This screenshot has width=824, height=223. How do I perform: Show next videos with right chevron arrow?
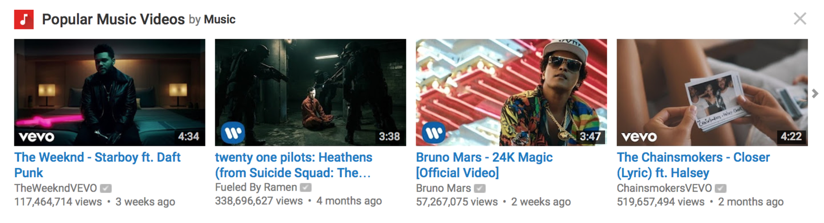[815, 94]
